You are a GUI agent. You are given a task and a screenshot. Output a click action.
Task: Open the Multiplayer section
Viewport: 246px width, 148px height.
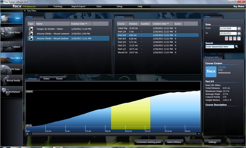[x=12, y=92]
